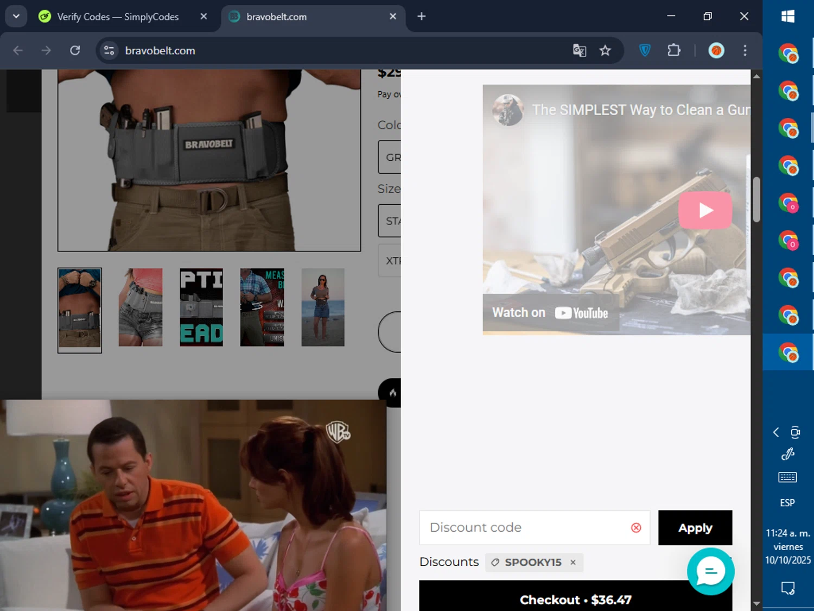Open the notification center icon

788,588
